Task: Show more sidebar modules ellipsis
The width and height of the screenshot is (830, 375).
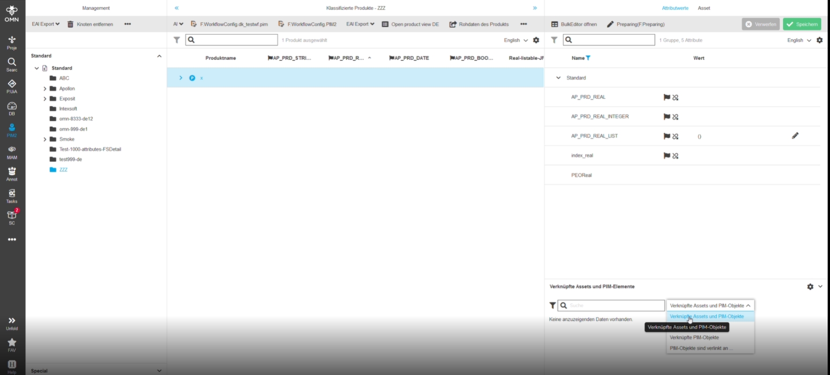Action: [x=12, y=239]
